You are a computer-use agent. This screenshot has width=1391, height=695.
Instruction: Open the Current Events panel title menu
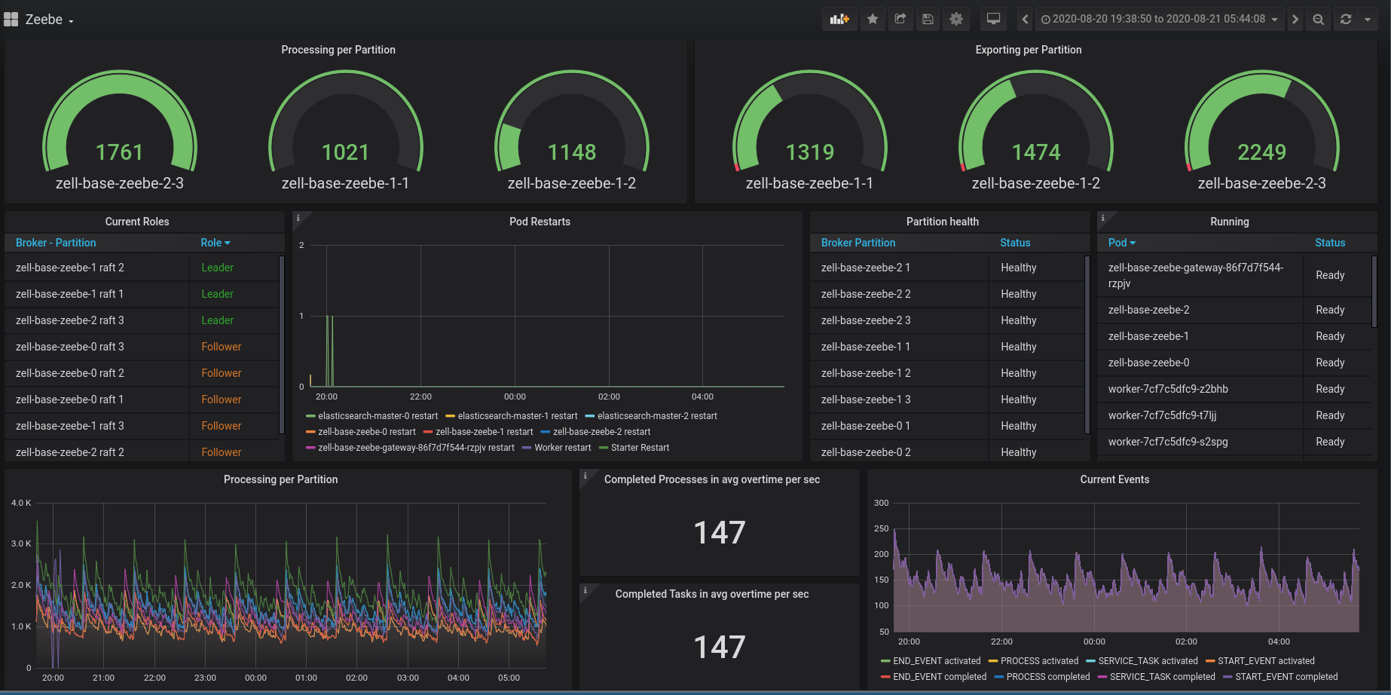pos(1114,479)
